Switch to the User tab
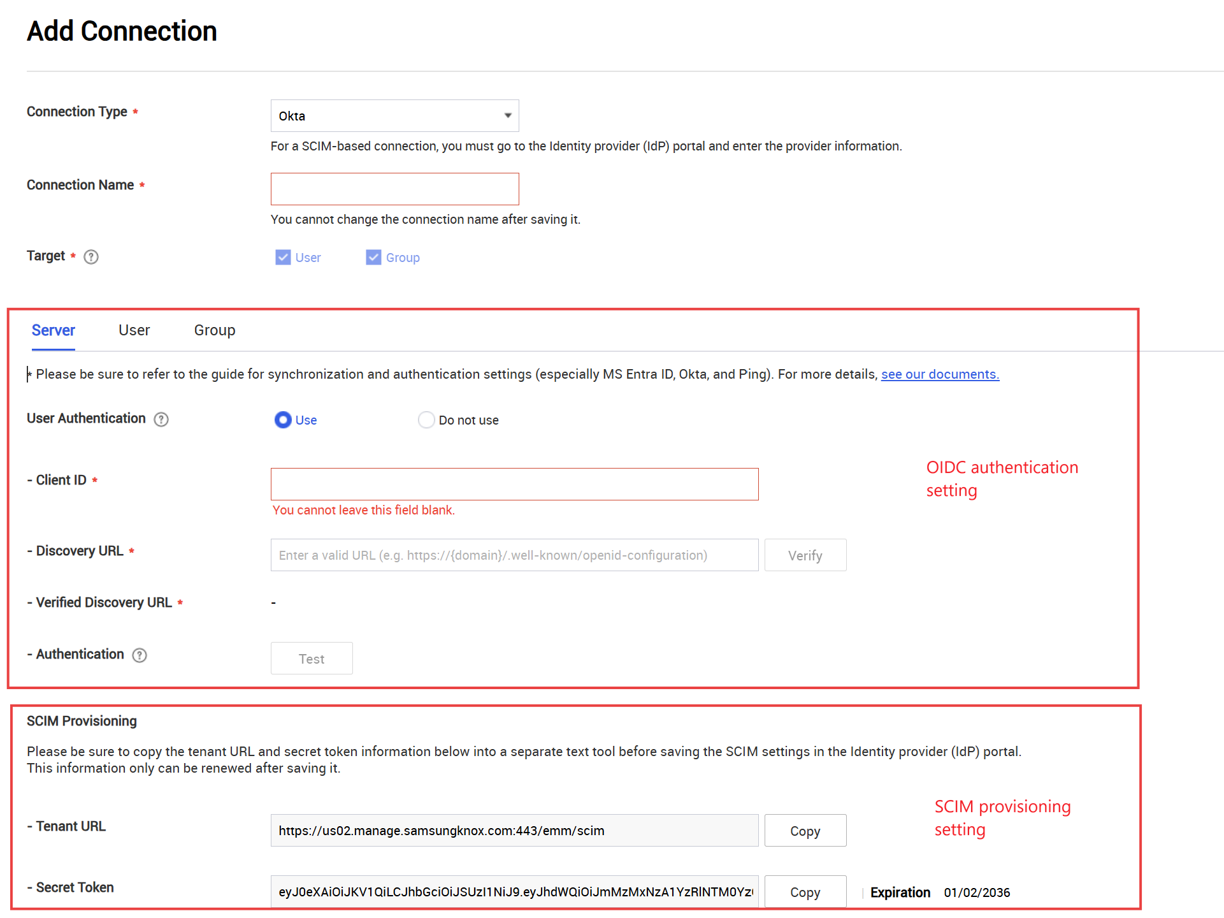Viewport: 1224px width, 918px height. [x=134, y=330]
